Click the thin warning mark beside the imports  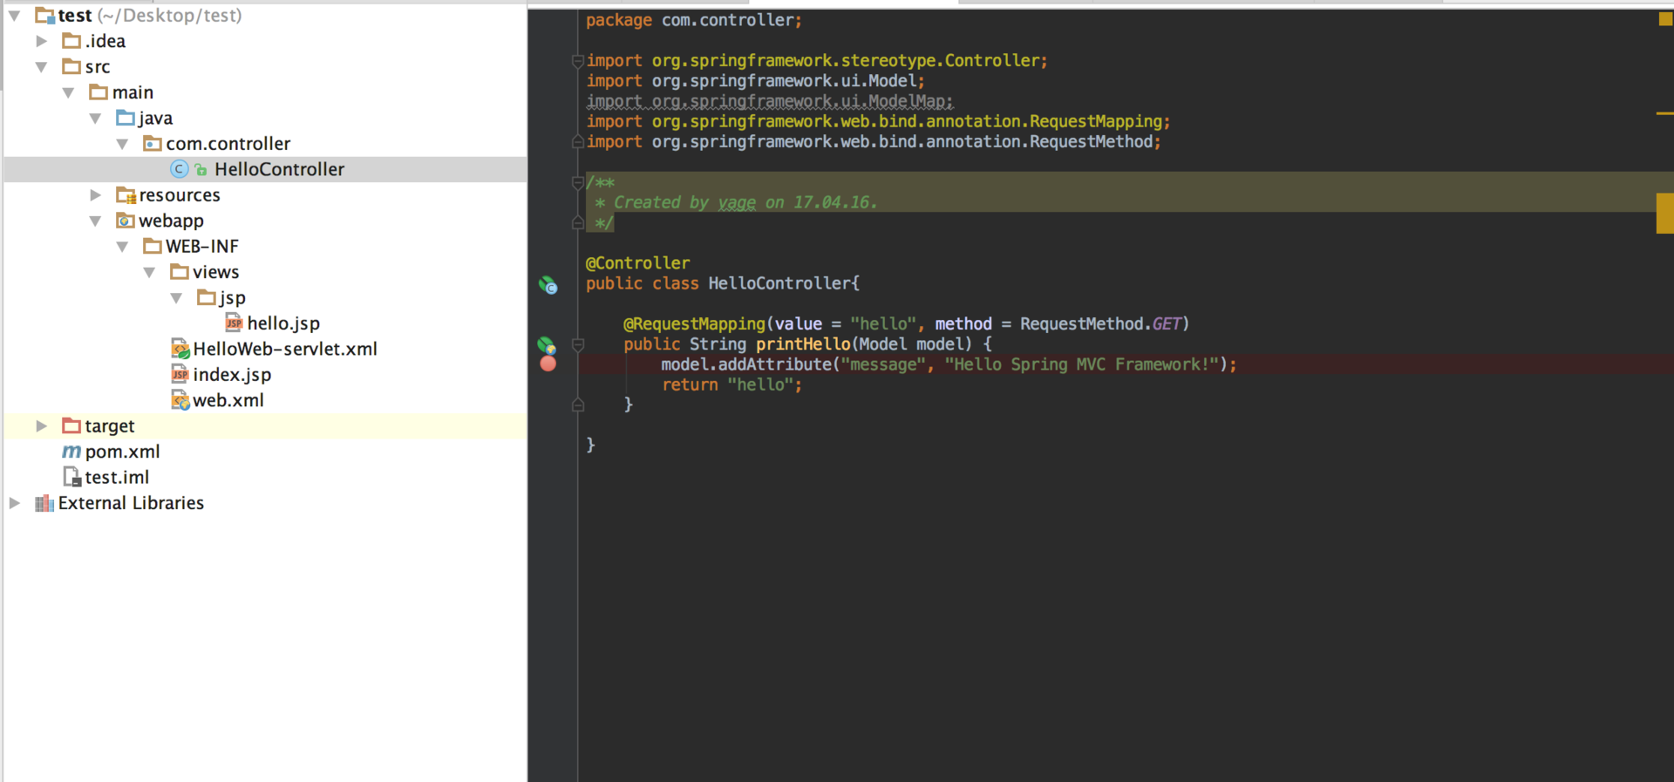pyautogui.click(x=1664, y=113)
